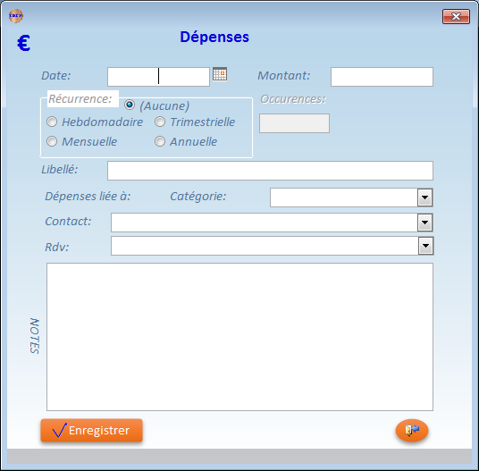The width and height of the screenshot is (479, 471).
Task: Open the calendar date picker icon
Action: click(220, 74)
